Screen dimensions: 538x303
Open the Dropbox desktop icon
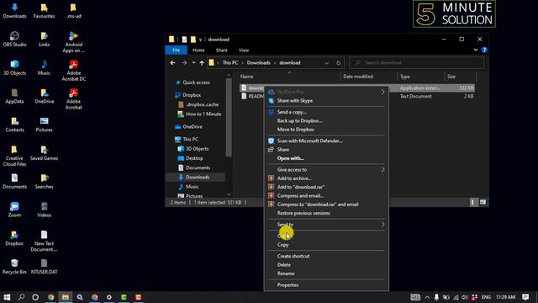tap(14, 238)
